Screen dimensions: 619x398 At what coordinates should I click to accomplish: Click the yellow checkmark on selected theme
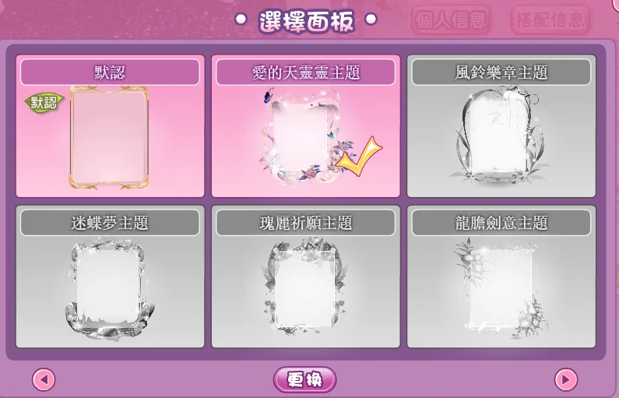(359, 157)
